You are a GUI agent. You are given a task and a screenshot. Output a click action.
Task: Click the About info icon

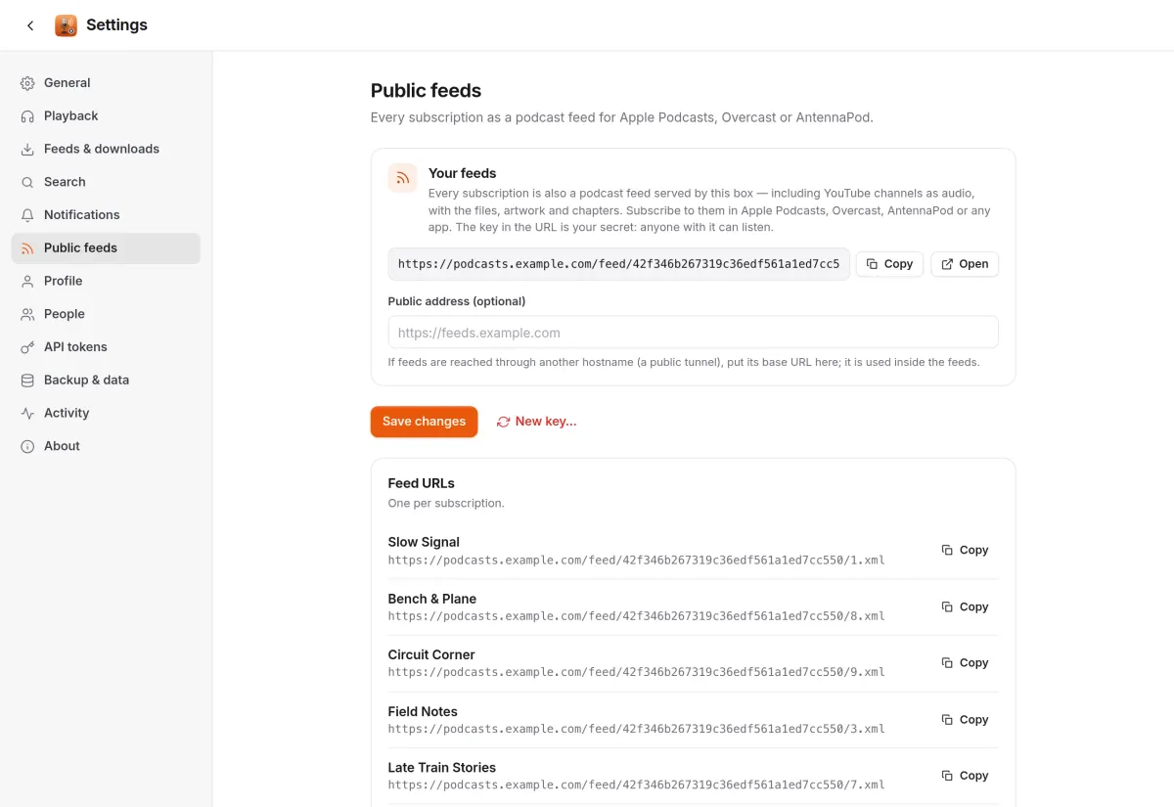click(x=27, y=446)
